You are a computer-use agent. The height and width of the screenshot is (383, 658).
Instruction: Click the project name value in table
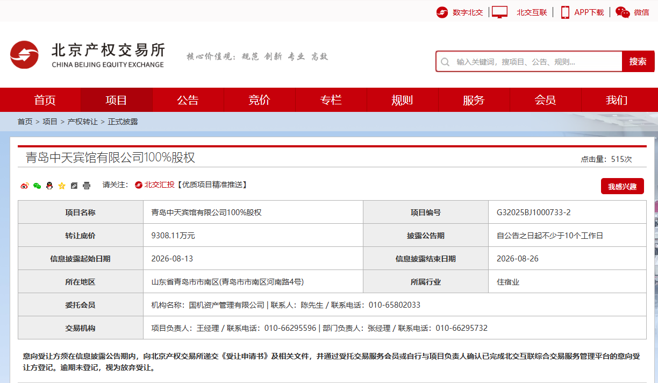206,212
